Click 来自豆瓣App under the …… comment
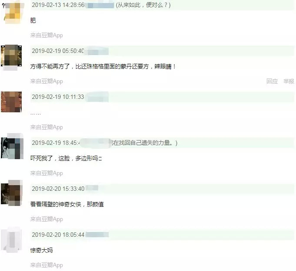This screenshot has height=271, width=296. coord(47,127)
